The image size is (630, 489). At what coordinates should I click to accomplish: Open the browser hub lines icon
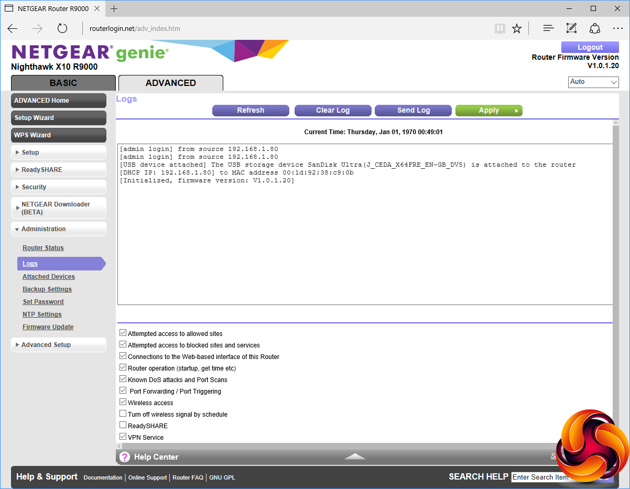tap(548, 29)
